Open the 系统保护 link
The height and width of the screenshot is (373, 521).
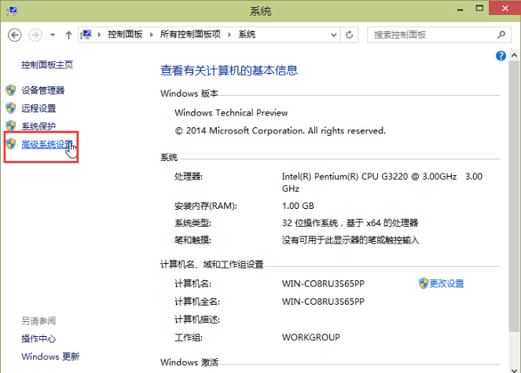pyautogui.click(x=39, y=126)
